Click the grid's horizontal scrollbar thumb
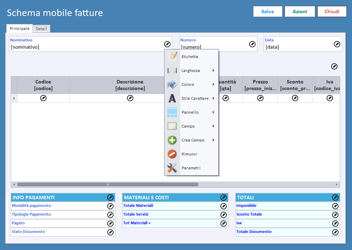Viewport: 352px width, 250px height. click(x=108, y=185)
